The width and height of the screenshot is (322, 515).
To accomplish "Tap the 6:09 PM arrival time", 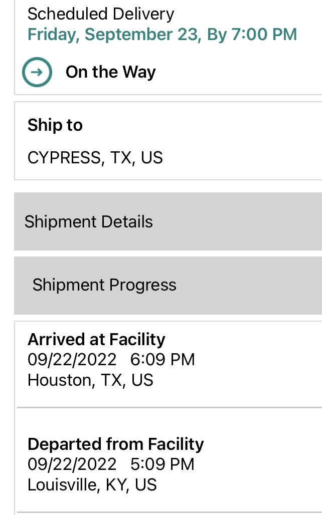I will click(163, 360).
